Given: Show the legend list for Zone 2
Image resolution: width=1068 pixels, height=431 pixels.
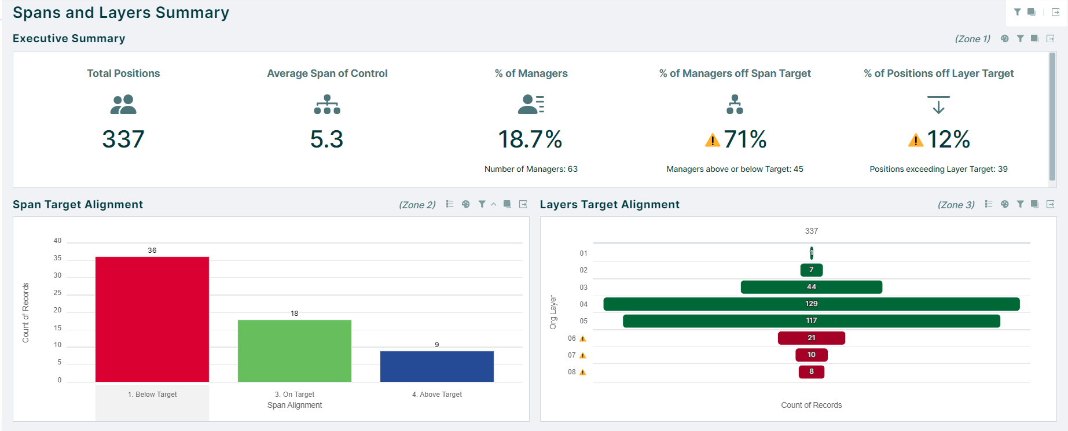Looking at the screenshot, I should click(450, 204).
